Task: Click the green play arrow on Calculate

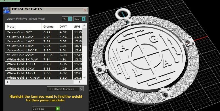Action: pos(58,109)
